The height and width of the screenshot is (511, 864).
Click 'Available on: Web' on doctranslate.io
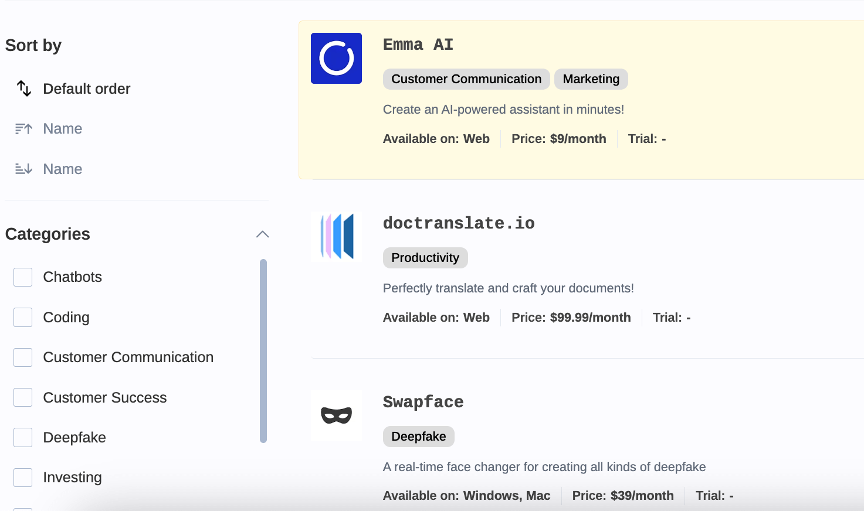(x=436, y=318)
